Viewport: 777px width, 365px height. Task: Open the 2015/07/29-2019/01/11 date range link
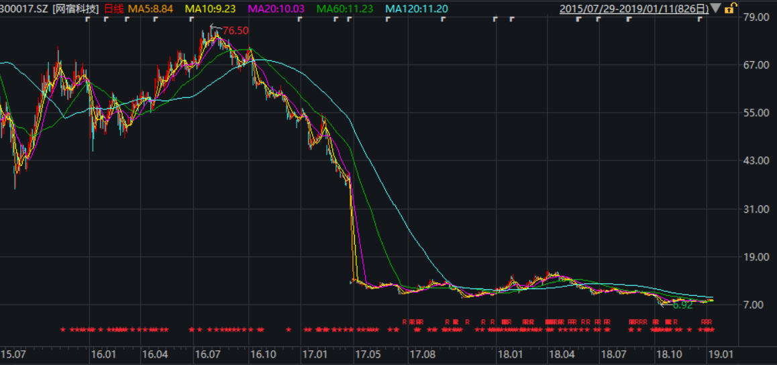tap(634, 9)
